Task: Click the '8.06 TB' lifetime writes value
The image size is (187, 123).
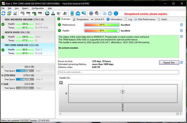Action: coord(96,67)
